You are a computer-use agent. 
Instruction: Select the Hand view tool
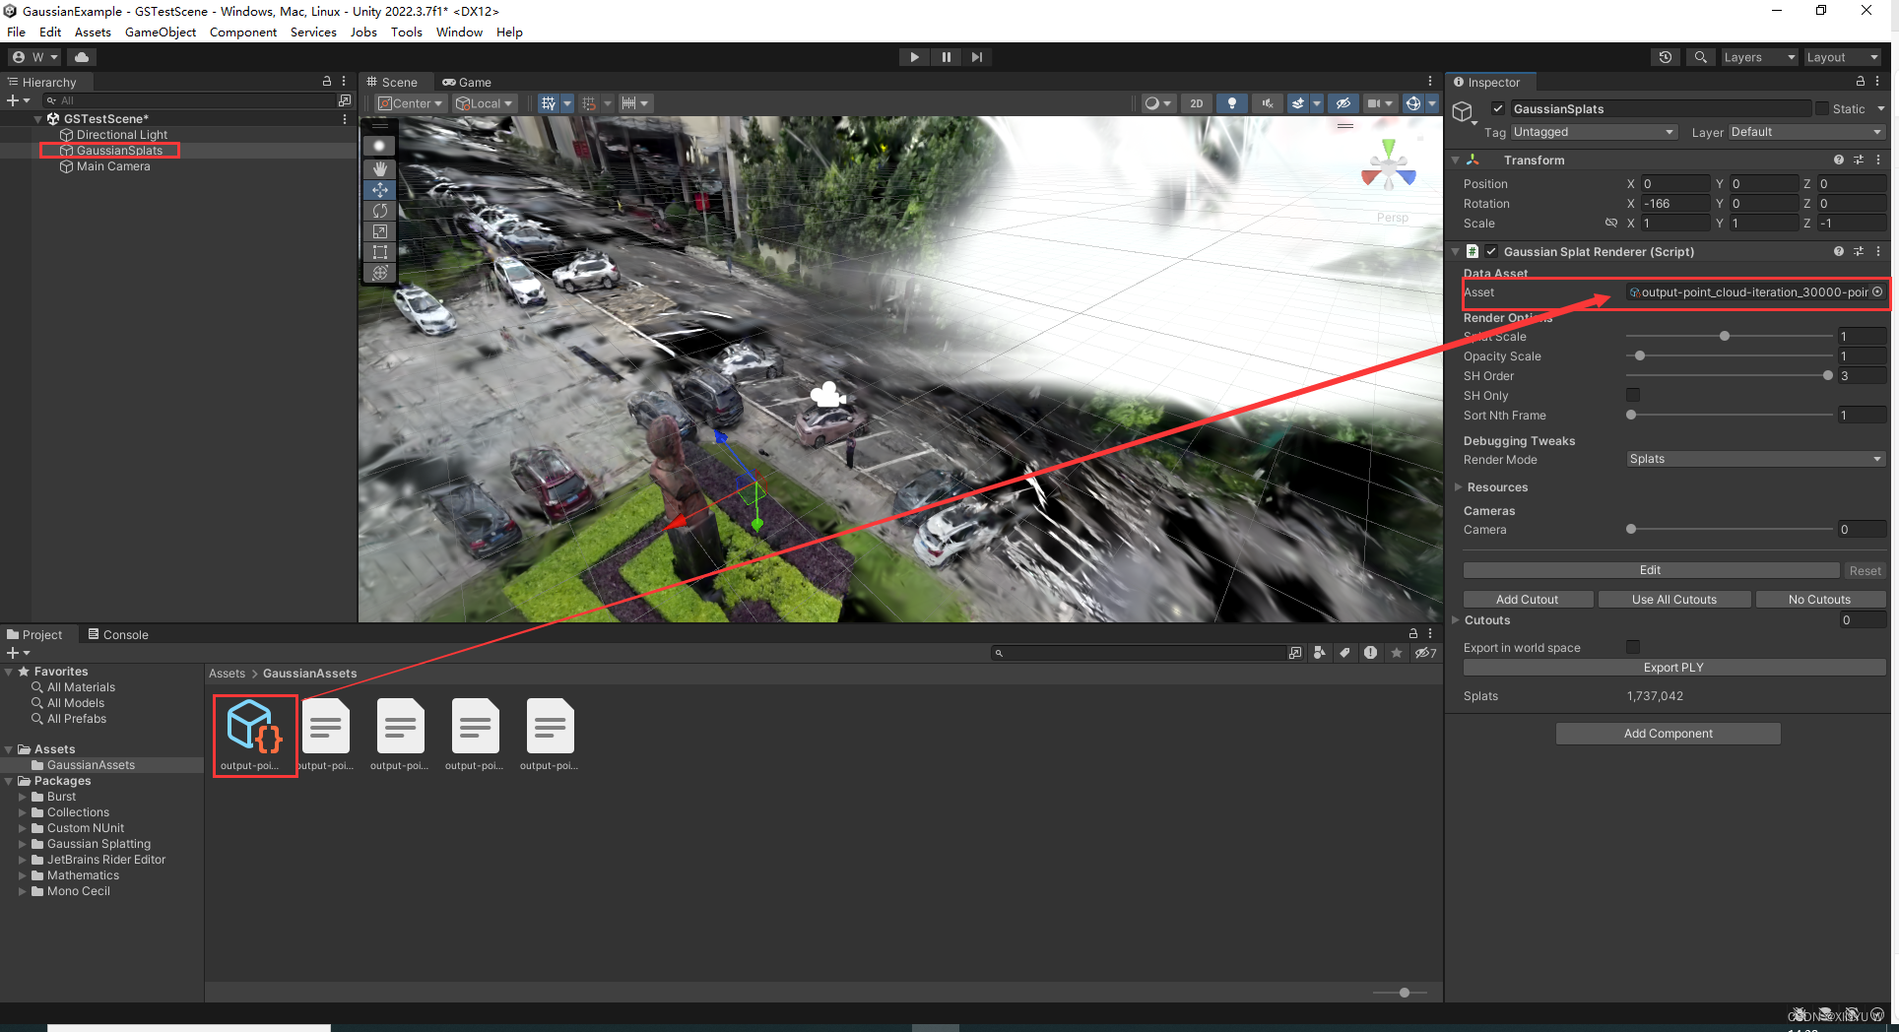click(379, 168)
